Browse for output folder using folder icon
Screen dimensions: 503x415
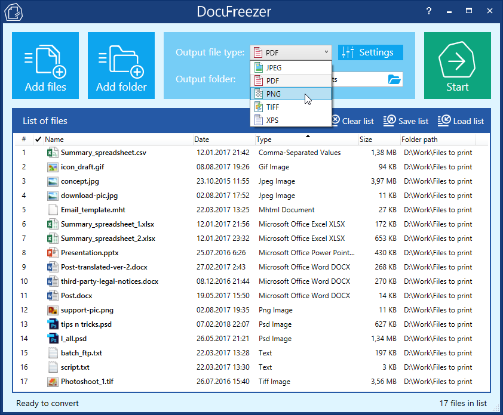point(394,79)
